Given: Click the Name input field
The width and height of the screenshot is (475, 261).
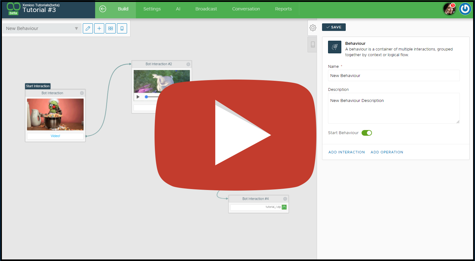Looking at the screenshot, I should [x=394, y=75].
